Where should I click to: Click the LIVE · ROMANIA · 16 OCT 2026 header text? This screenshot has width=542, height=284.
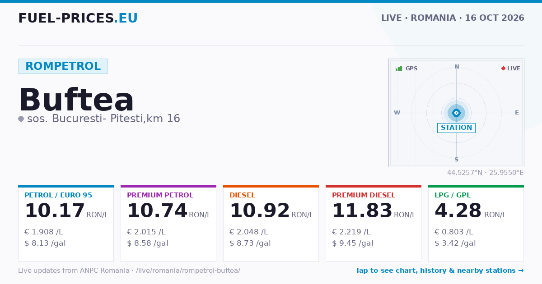[453, 18]
